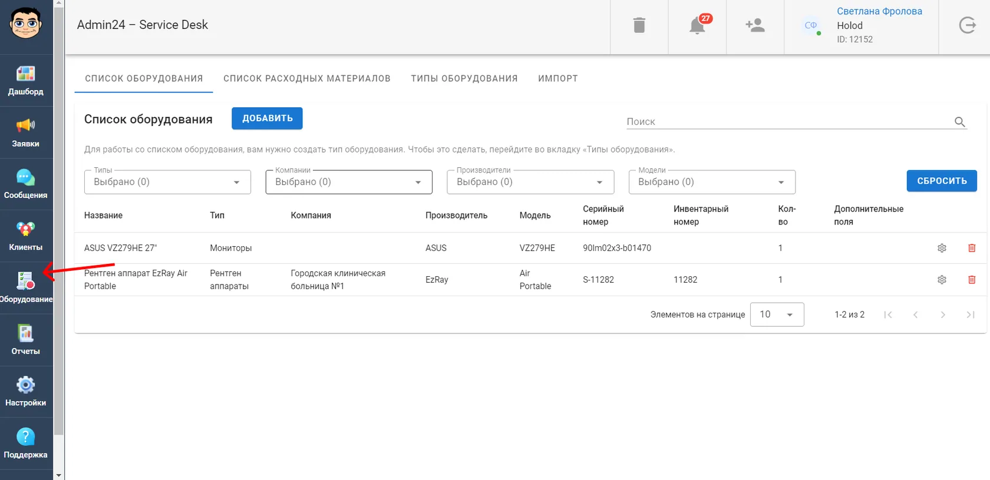Open the trash bin in header
This screenshot has width=990, height=480.
639,25
